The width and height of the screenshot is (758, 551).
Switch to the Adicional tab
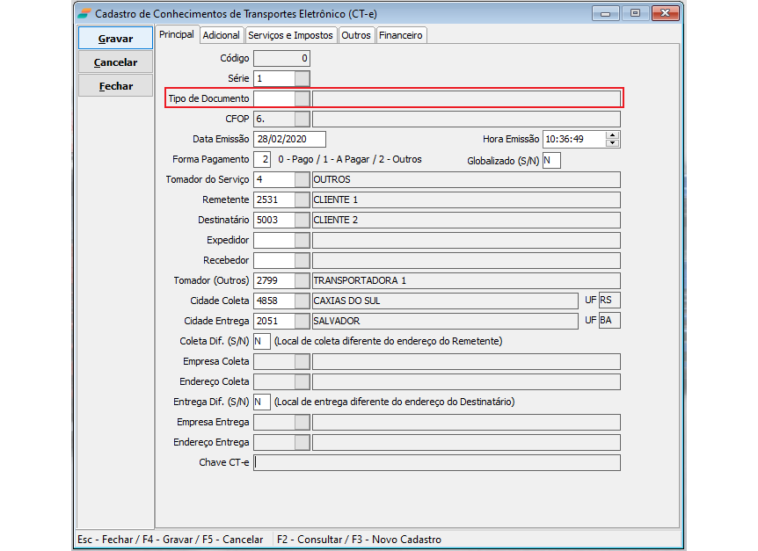pyautogui.click(x=221, y=35)
